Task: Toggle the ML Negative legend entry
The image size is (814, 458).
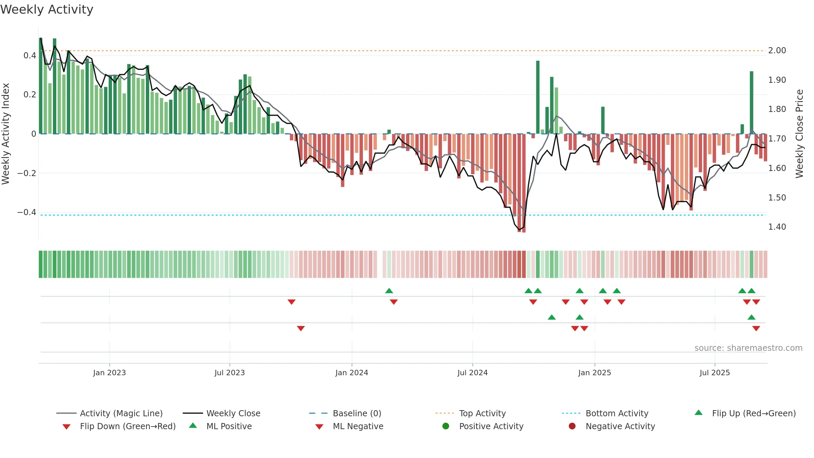Action: pyautogui.click(x=349, y=426)
